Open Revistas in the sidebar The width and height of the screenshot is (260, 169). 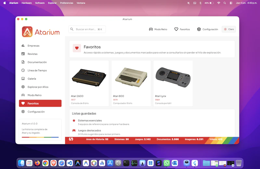pyautogui.click(x=40, y=54)
